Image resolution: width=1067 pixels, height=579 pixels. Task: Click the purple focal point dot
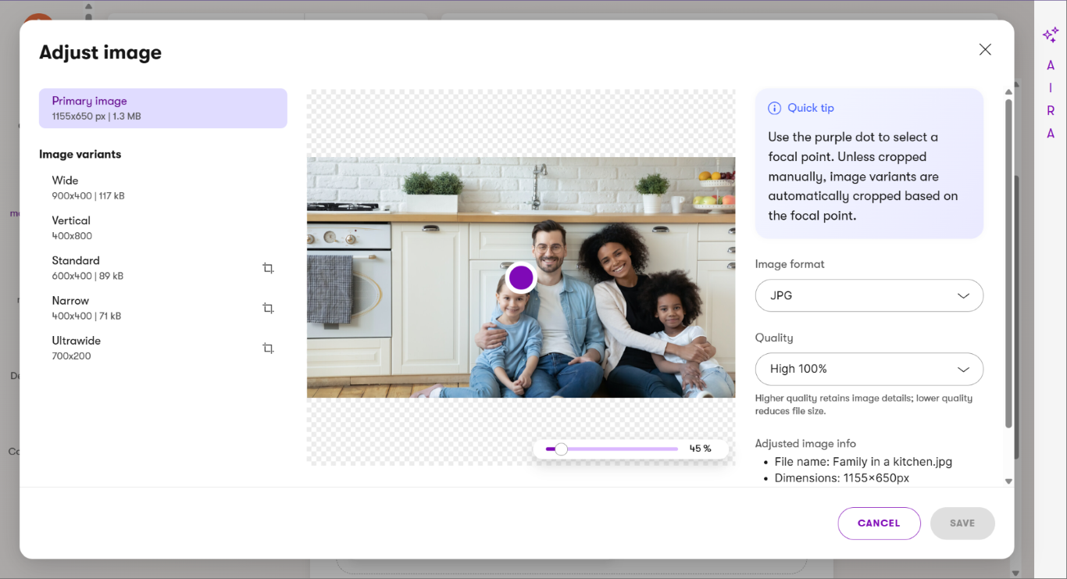pos(521,277)
